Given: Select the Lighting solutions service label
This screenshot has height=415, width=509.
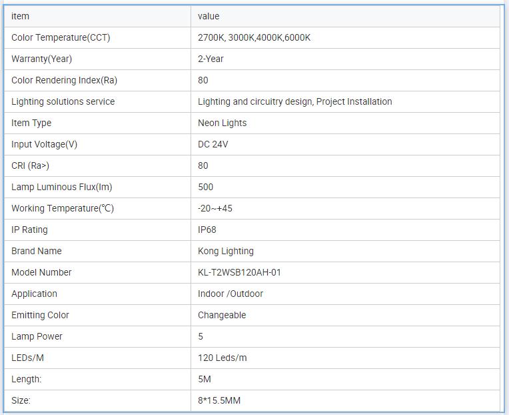Looking at the screenshot, I should pyautogui.click(x=63, y=101).
